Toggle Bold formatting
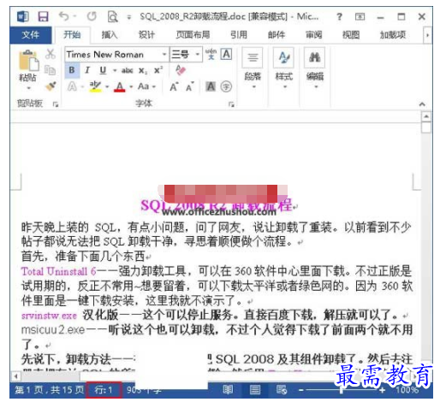This screenshot has height=402, width=440. click(x=72, y=70)
